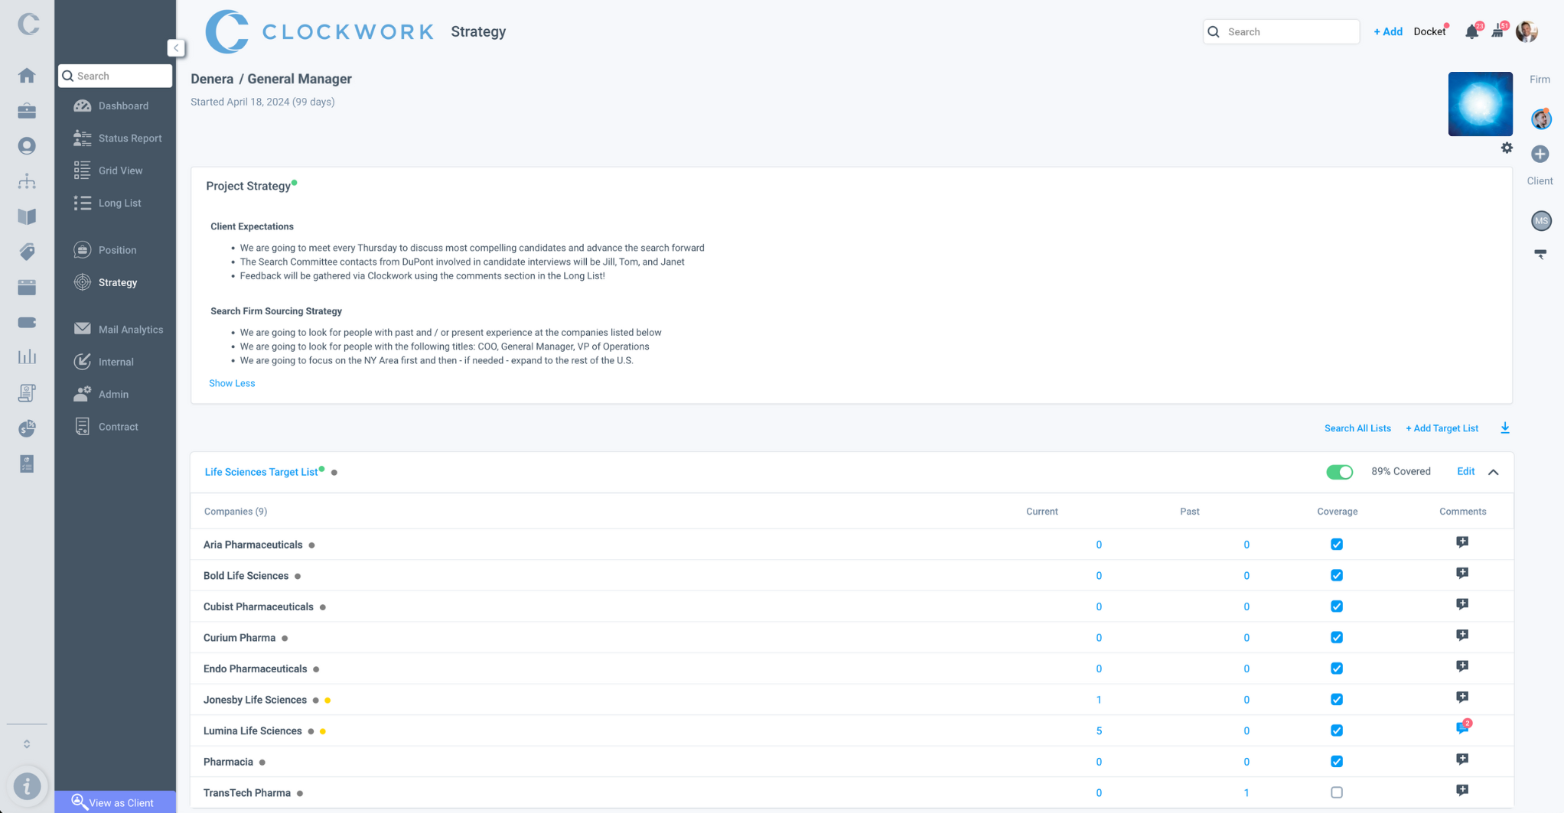Open the briefcase projects icon

(x=27, y=111)
